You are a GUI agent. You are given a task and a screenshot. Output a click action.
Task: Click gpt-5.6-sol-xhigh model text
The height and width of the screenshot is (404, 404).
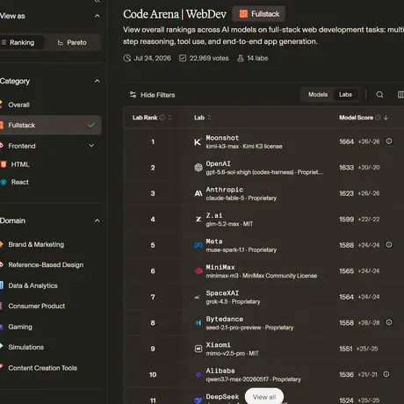tap(249, 172)
